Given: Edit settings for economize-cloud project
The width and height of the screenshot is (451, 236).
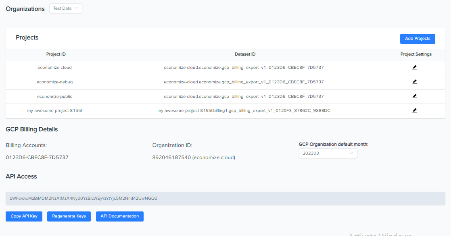Looking at the screenshot, I should tap(414, 68).
